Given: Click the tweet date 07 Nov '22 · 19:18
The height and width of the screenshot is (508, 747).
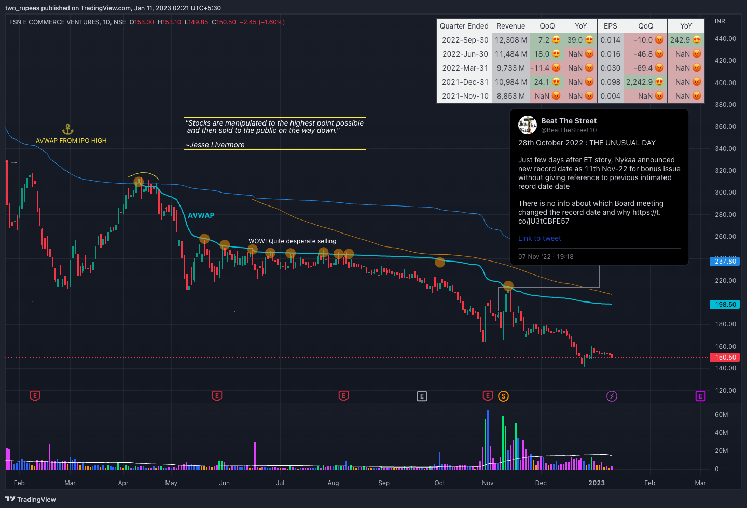Looking at the screenshot, I should 546,257.
